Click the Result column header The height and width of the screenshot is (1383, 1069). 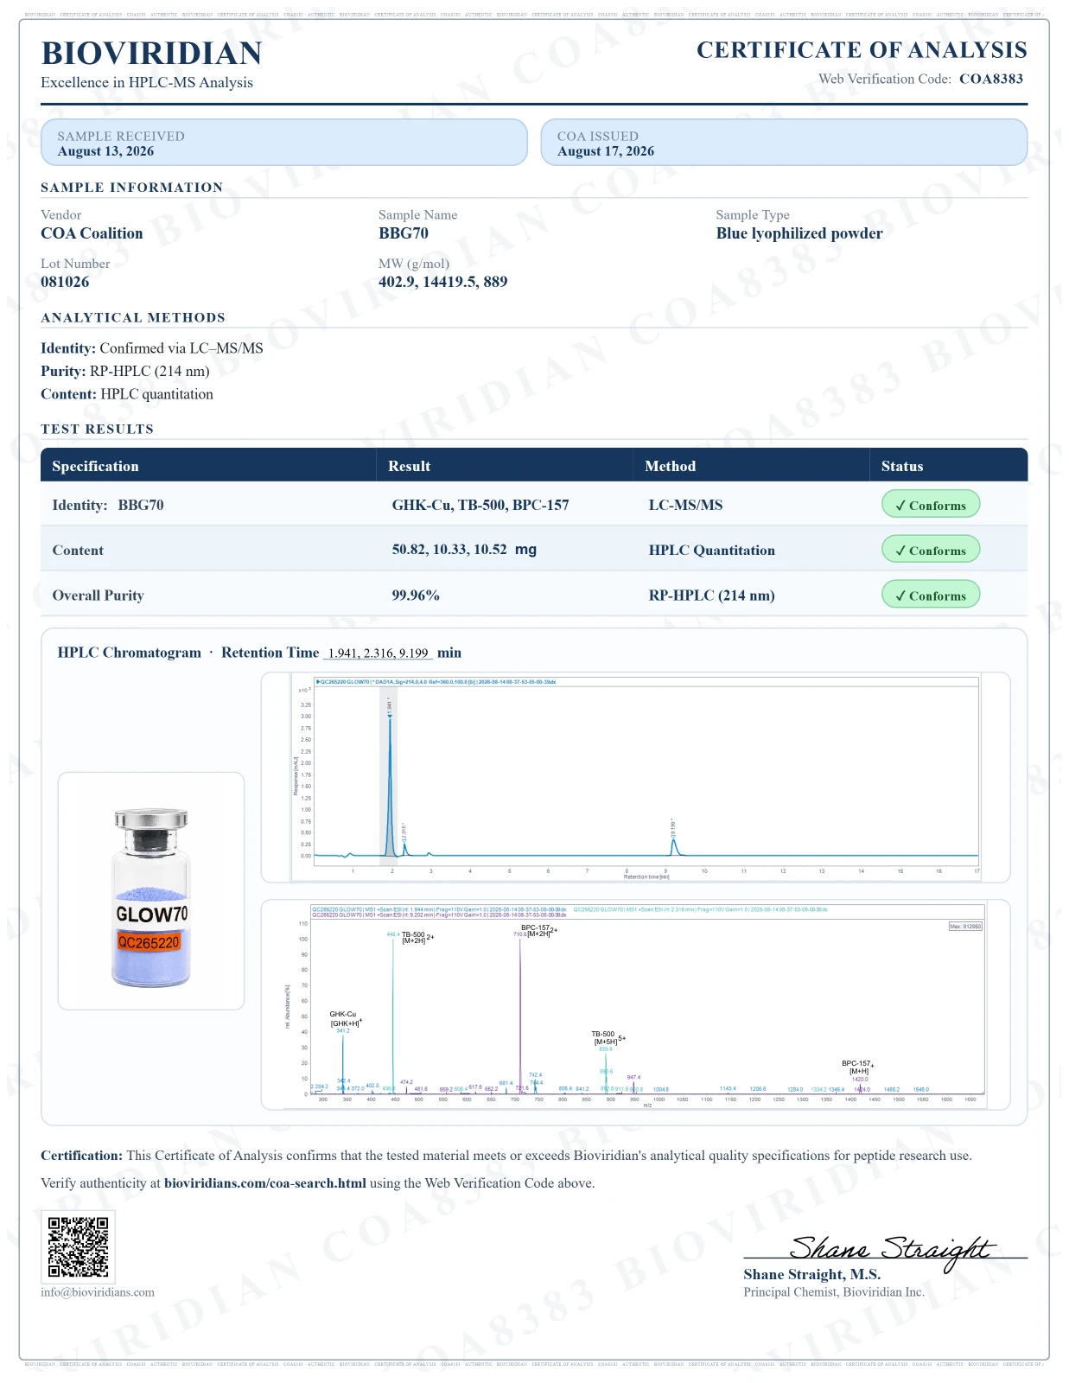point(409,466)
